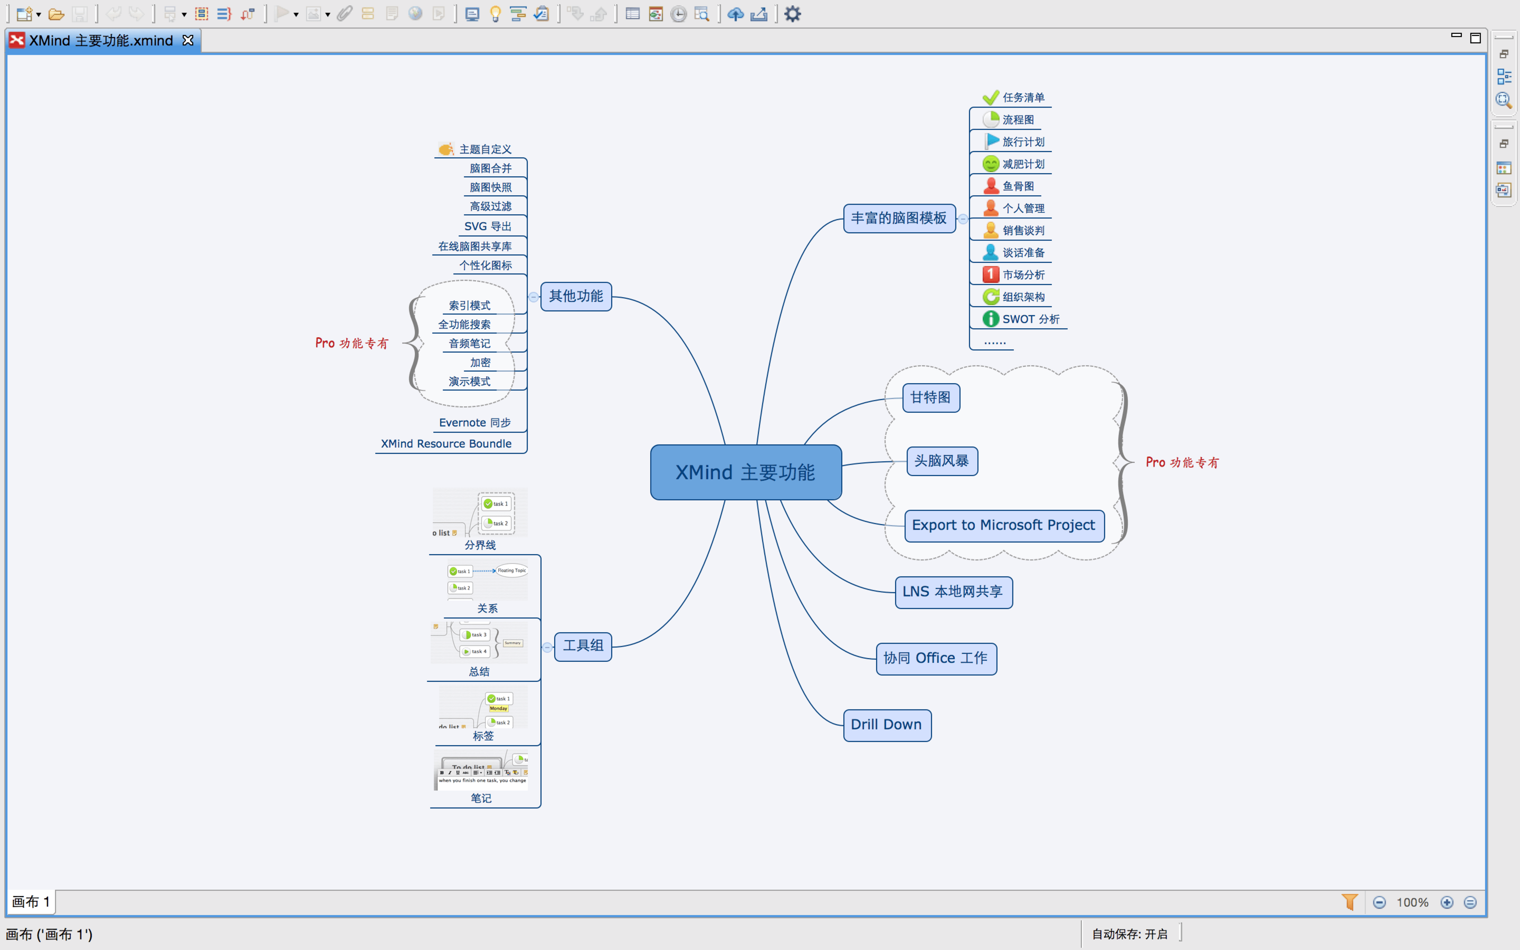
Task: Click the Drill Down topic
Action: pos(886,725)
